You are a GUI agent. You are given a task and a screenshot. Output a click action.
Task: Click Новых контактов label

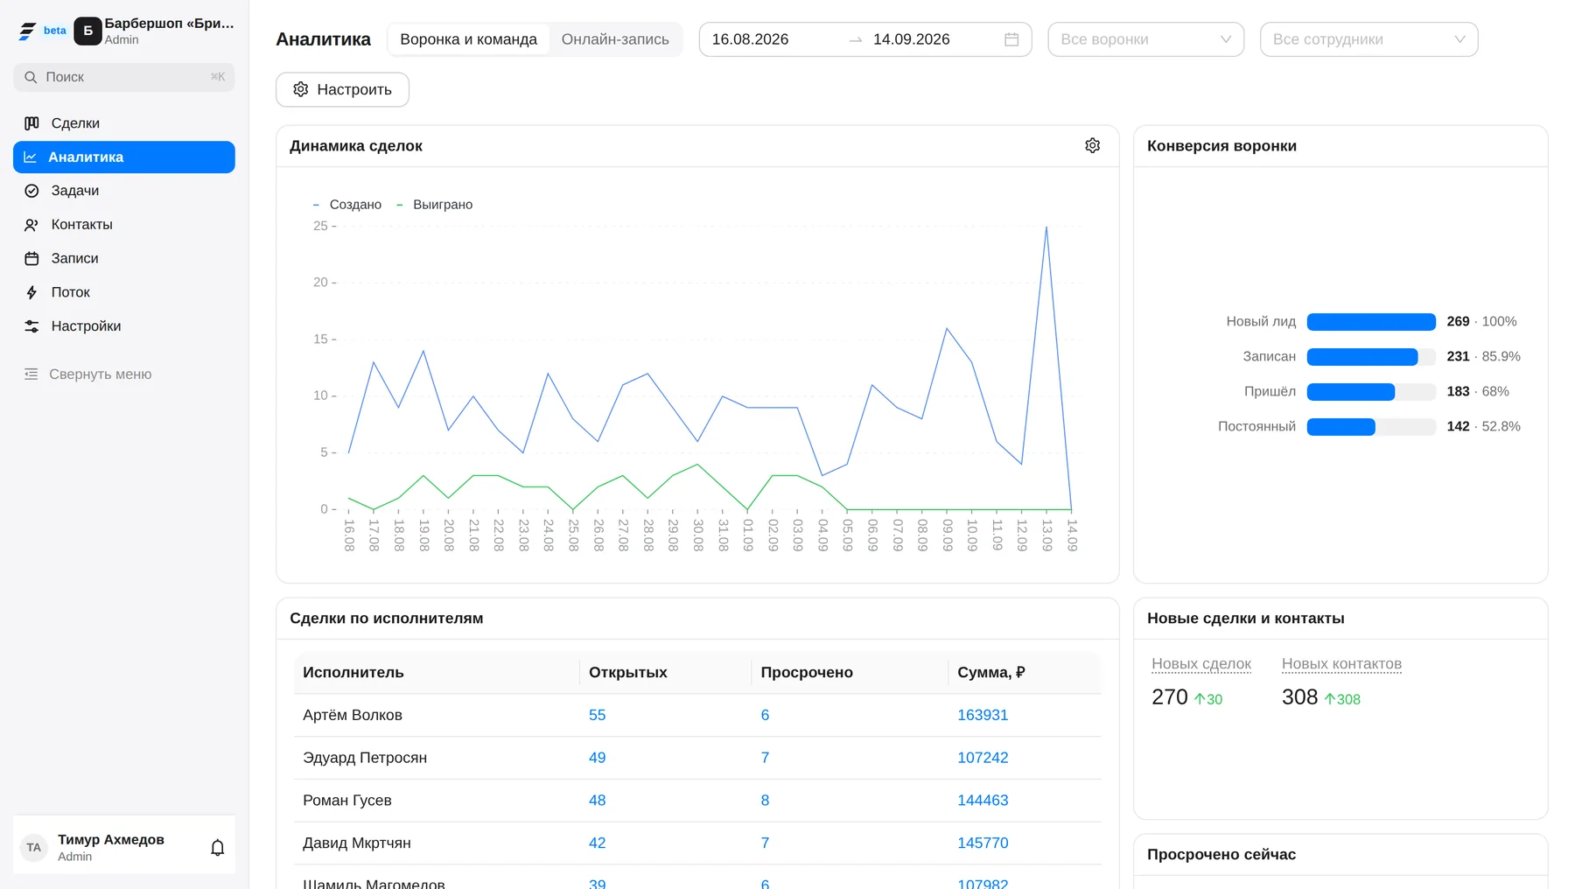1341,664
